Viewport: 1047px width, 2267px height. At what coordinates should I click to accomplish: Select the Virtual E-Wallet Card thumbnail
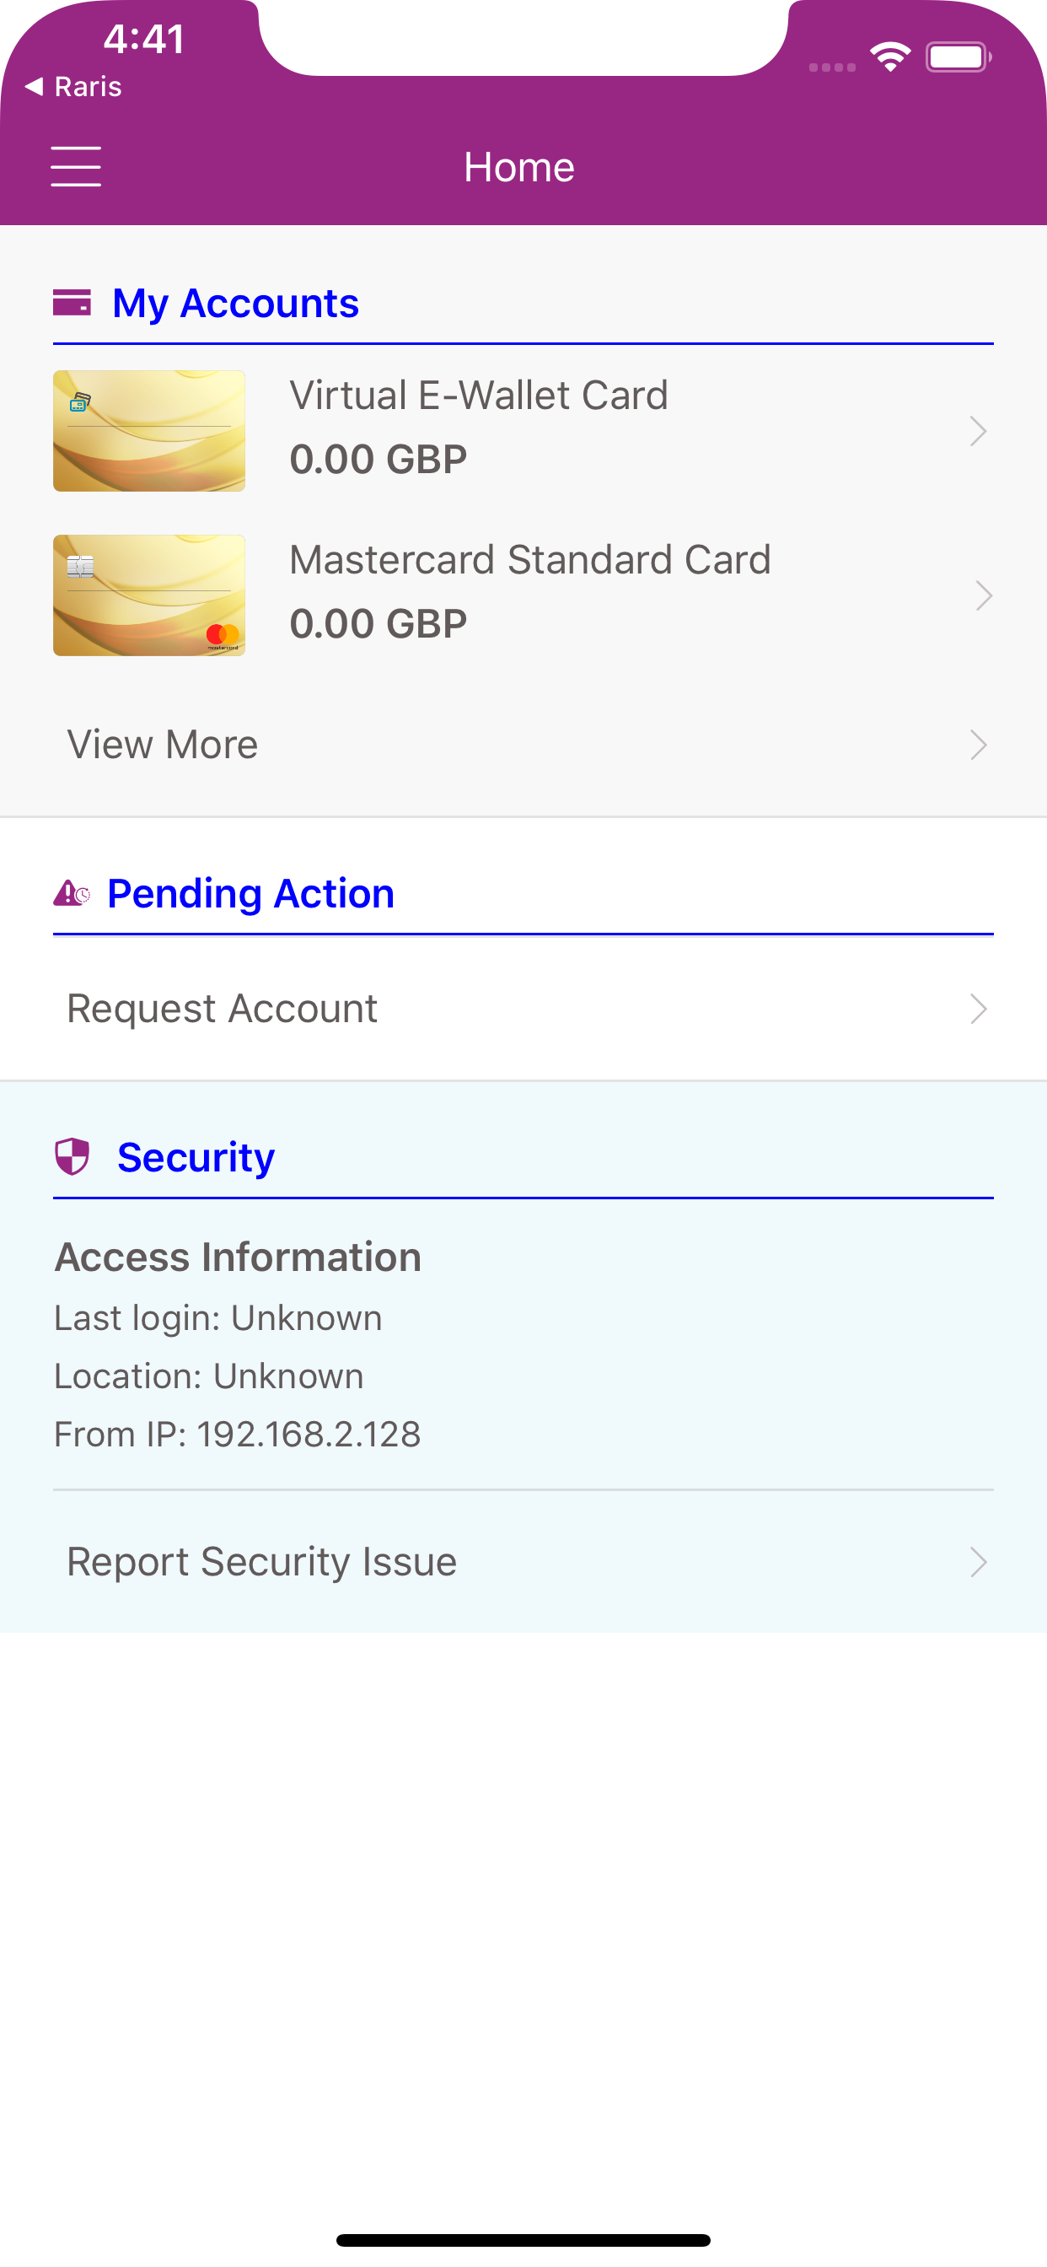point(148,430)
